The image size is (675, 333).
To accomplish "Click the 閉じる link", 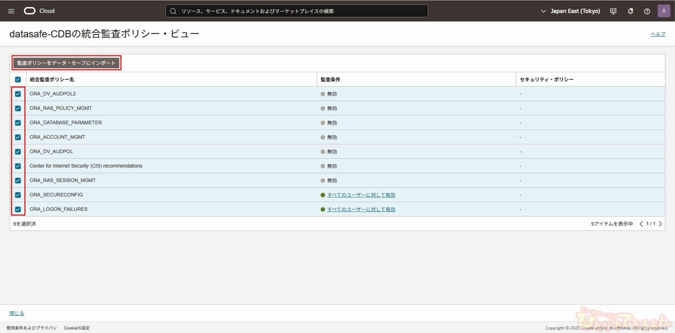I will coord(17,313).
